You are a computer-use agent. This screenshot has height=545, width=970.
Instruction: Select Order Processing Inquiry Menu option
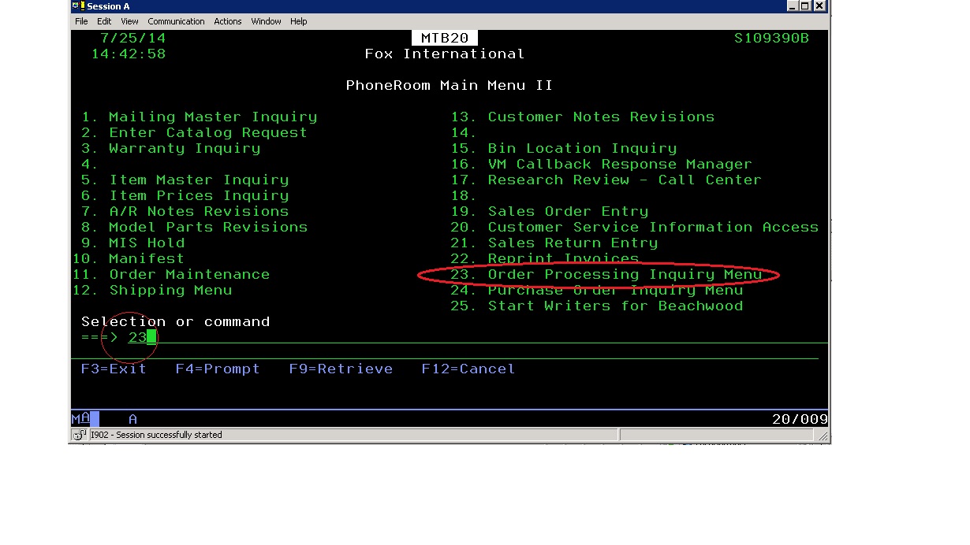(625, 274)
